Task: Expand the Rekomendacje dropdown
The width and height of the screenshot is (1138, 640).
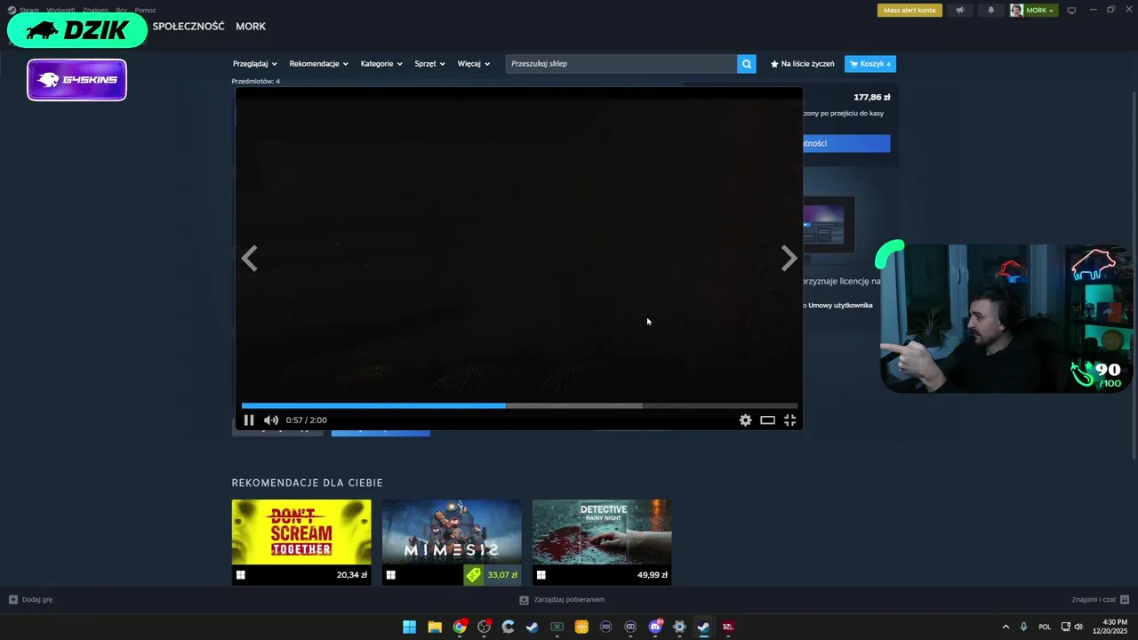Action: [x=318, y=64]
